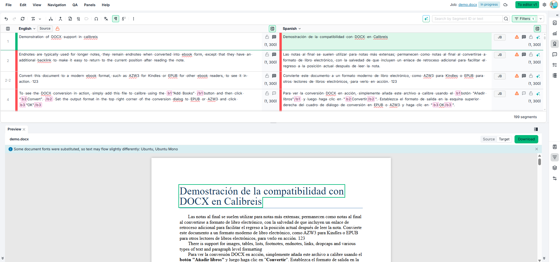
Task: Open the Panels menu
Action: tap(90, 5)
